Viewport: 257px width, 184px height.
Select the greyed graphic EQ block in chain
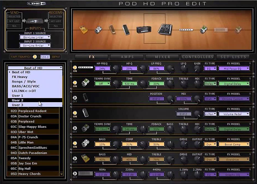pos(221,30)
